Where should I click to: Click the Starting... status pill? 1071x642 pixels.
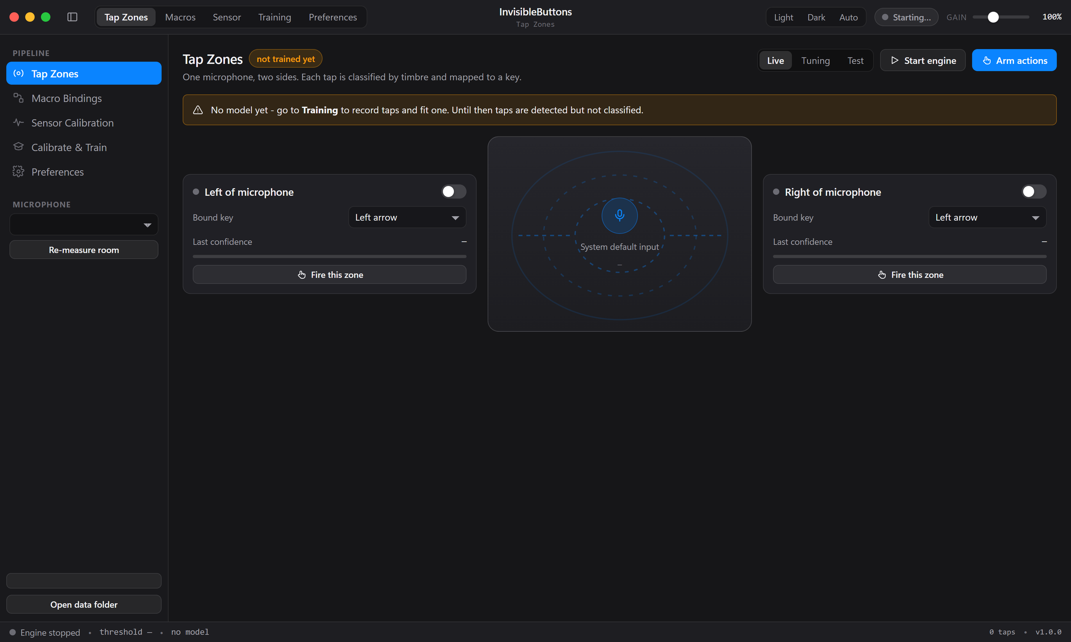click(x=906, y=17)
